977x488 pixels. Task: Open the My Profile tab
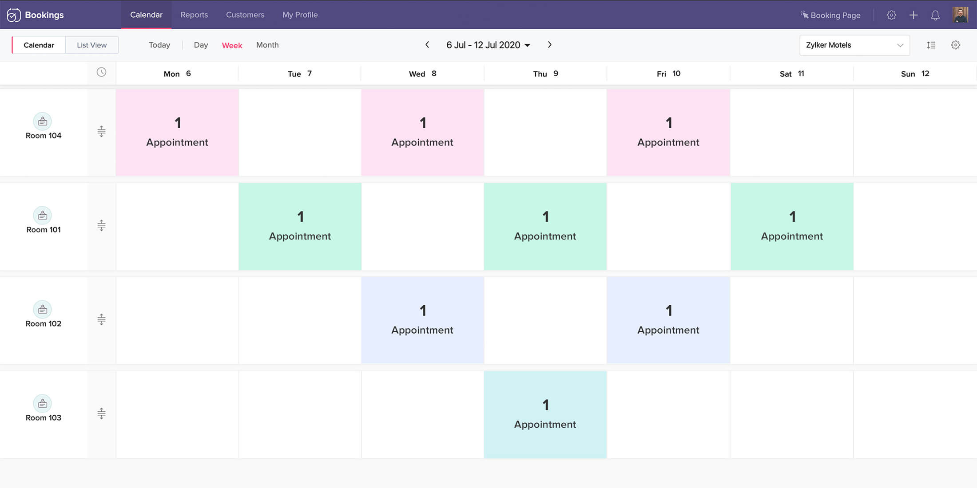[300, 15]
